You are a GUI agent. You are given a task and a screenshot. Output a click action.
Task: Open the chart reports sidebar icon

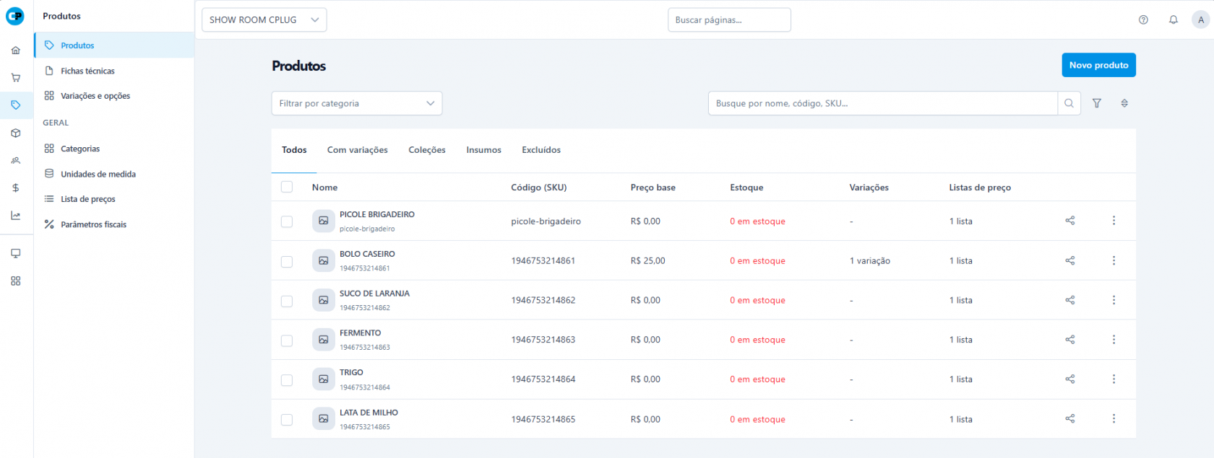pos(16,216)
